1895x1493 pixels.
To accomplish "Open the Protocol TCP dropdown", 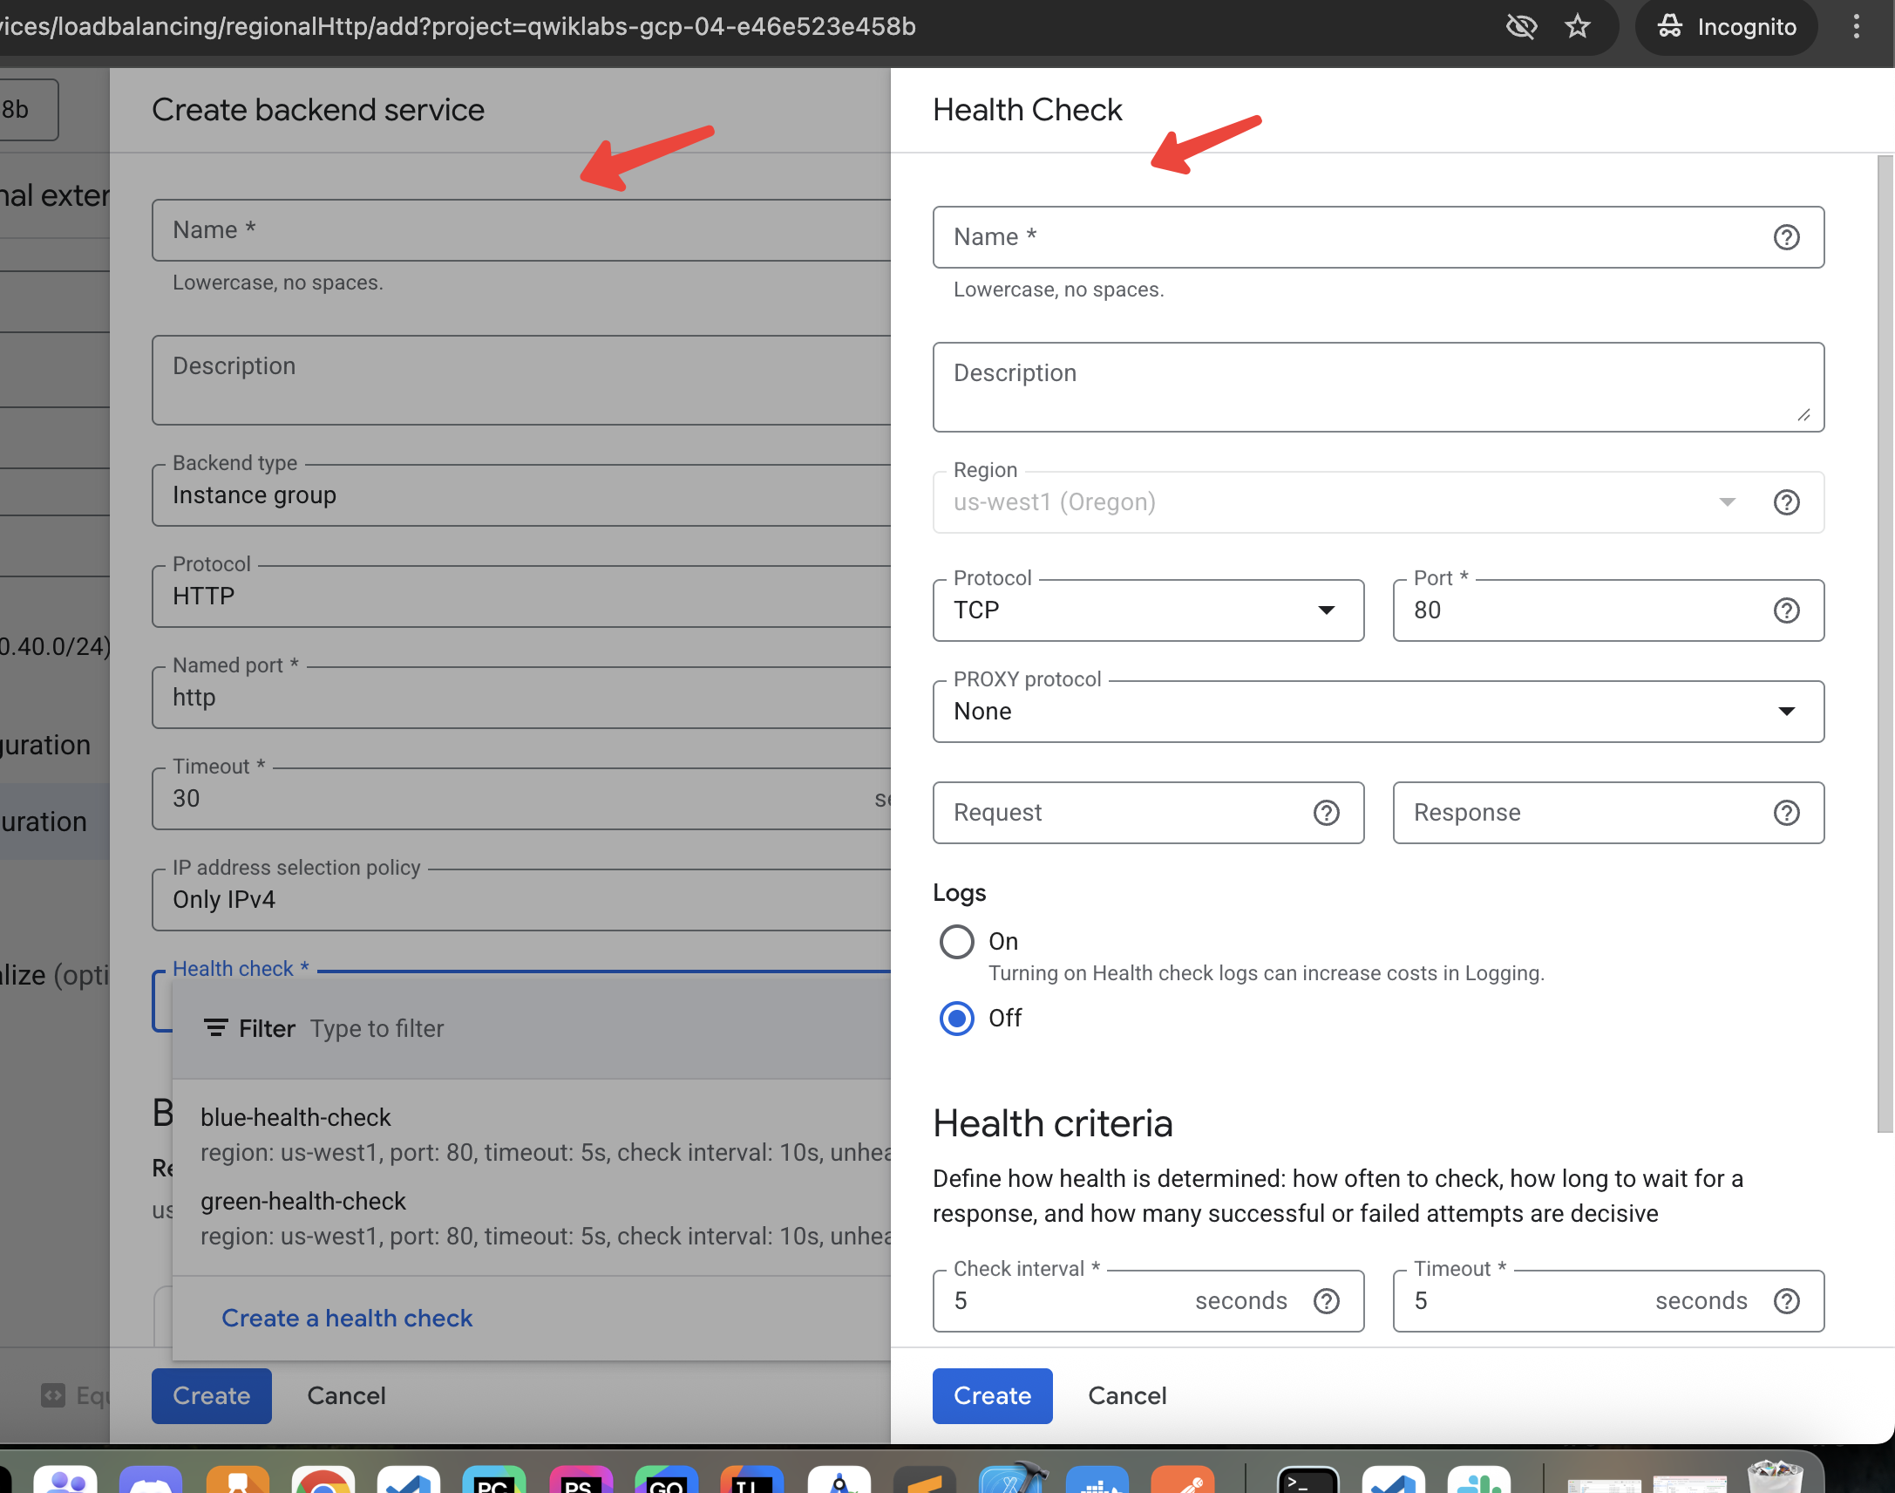I will [1147, 610].
